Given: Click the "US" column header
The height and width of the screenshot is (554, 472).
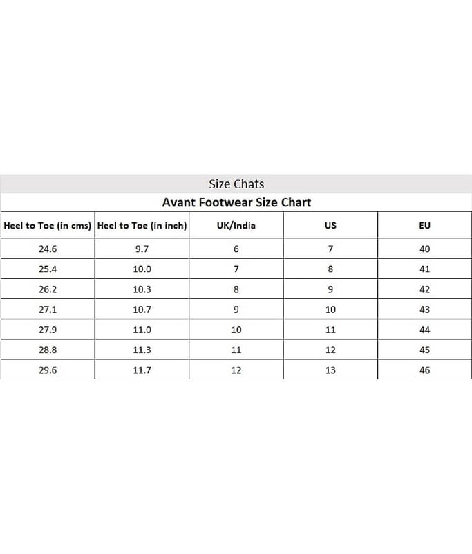Looking at the screenshot, I should [330, 226].
